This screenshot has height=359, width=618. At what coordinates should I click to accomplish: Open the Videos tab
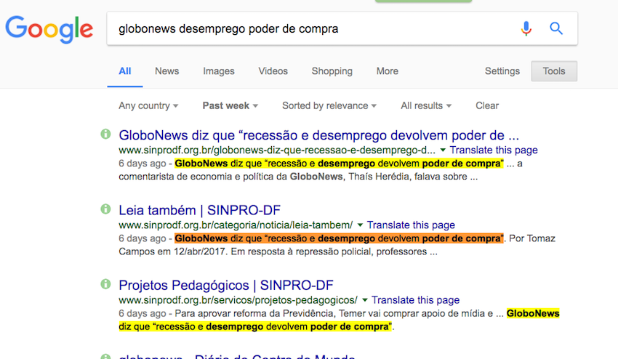pyautogui.click(x=273, y=71)
